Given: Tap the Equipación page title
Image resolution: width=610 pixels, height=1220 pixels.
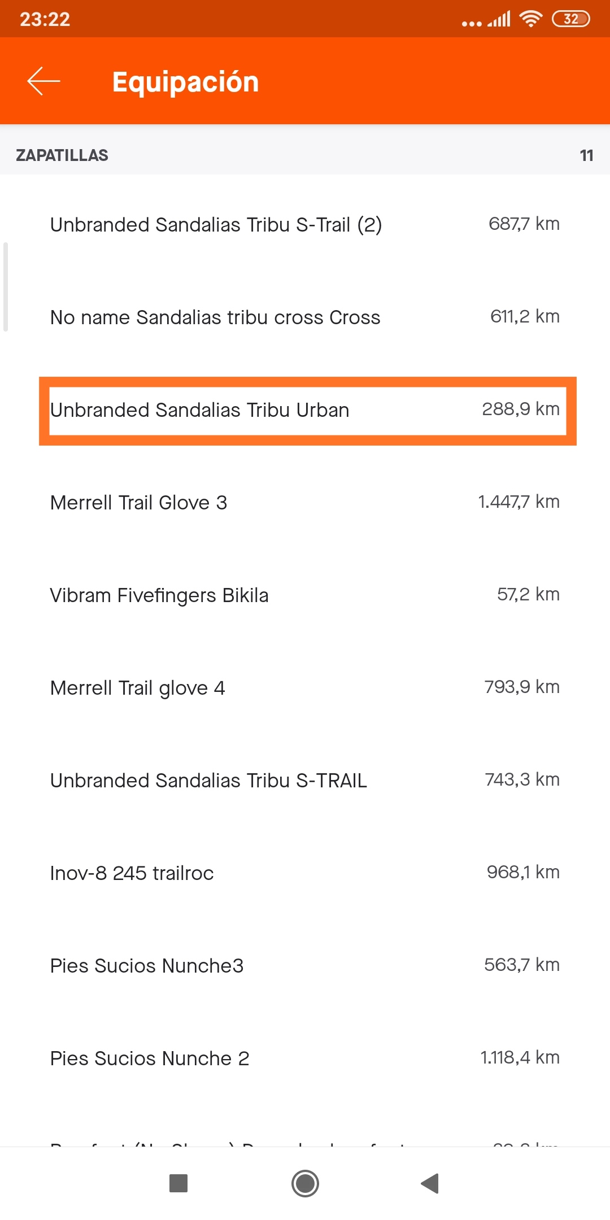Looking at the screenshot, I should (x=185, y=82).
